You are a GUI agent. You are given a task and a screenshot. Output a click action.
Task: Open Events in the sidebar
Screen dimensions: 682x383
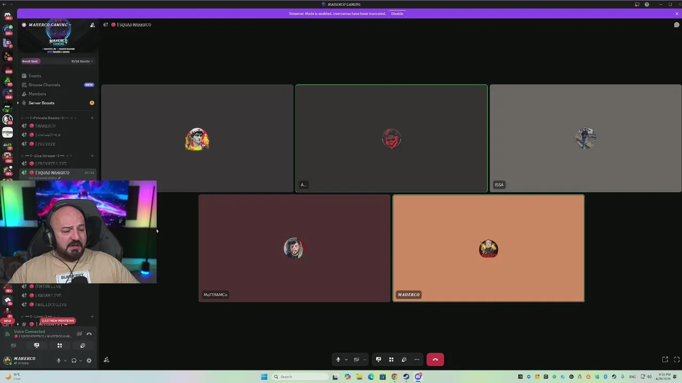point(57,76)
